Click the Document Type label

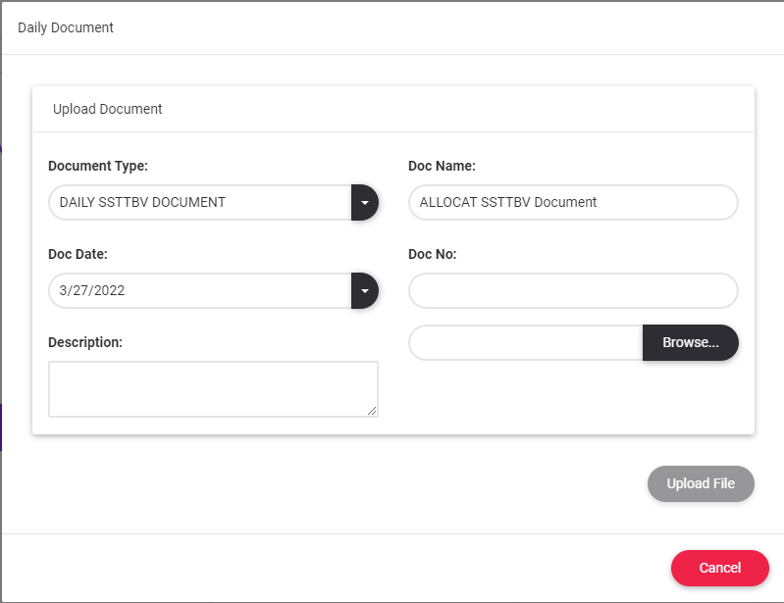tap(98, 166)
